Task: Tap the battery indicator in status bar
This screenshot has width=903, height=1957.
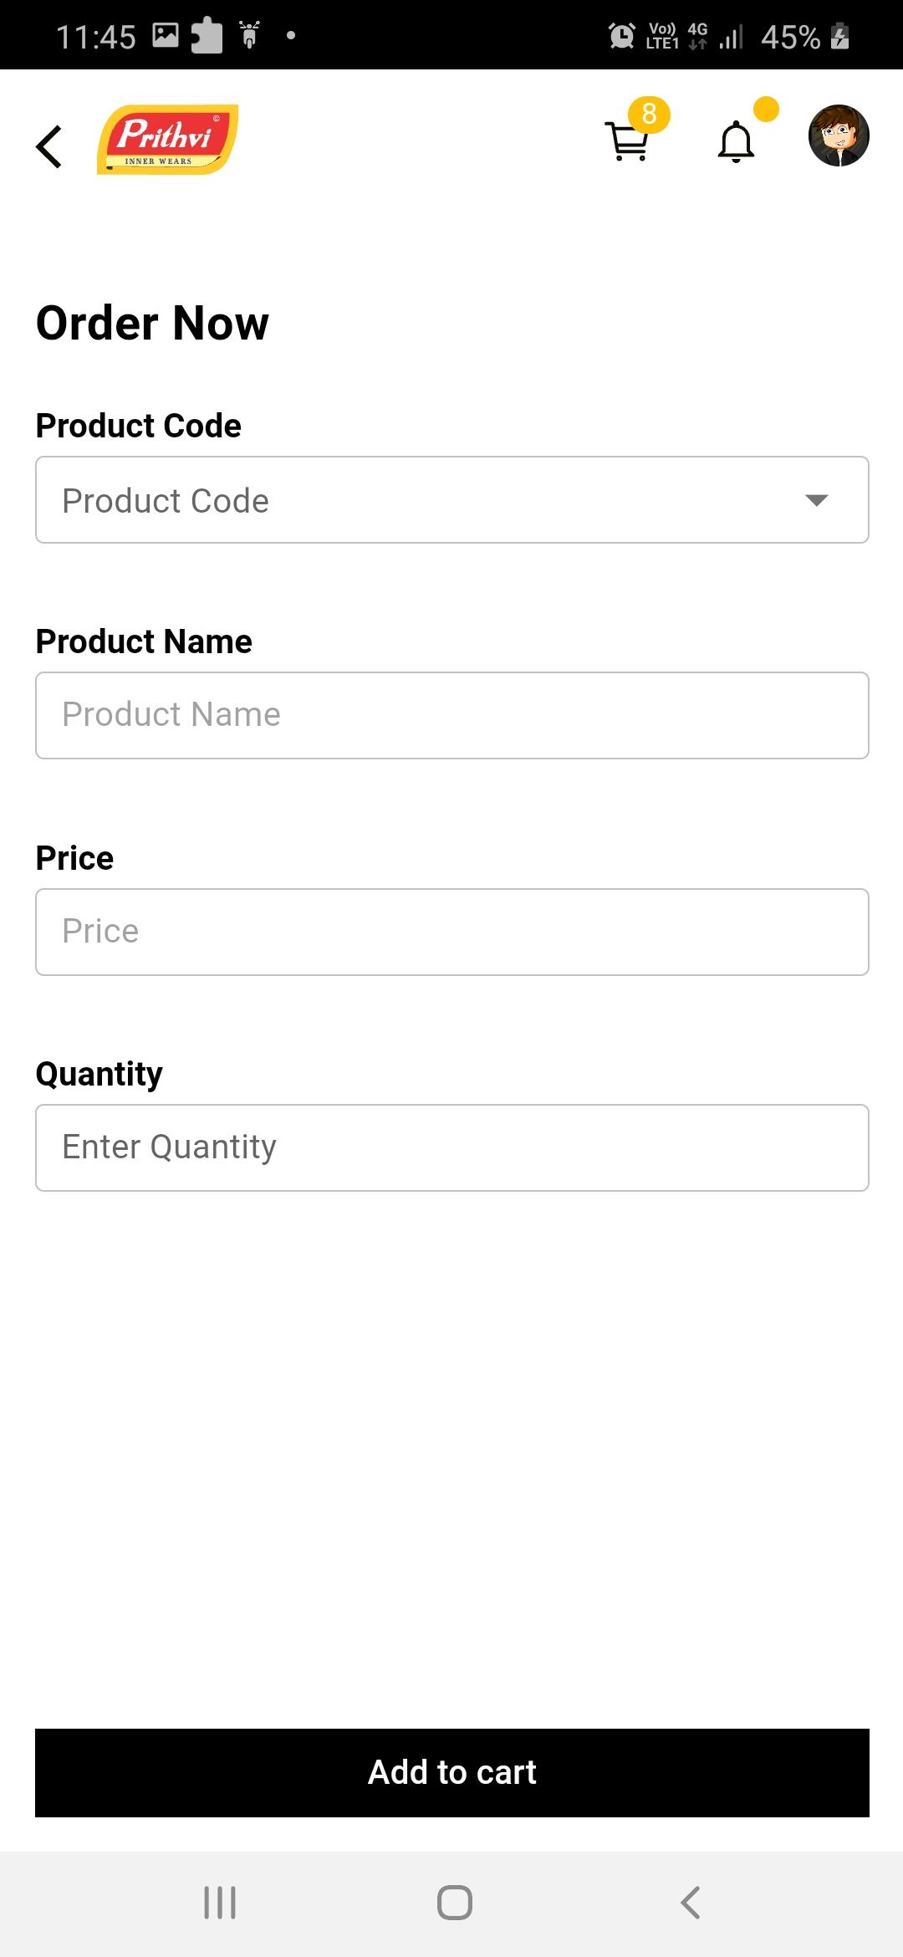Action: (x=840, y=36)
